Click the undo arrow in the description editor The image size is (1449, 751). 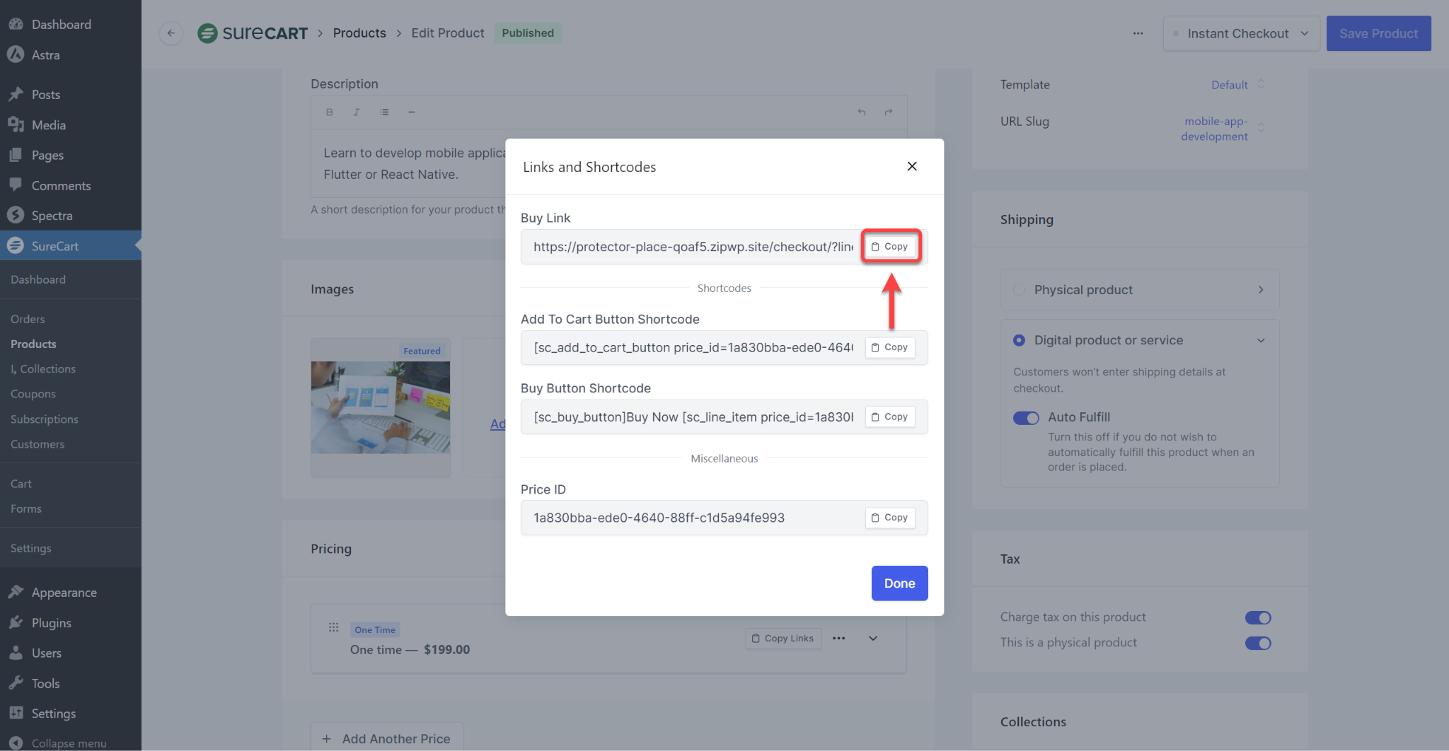[861, 112]
